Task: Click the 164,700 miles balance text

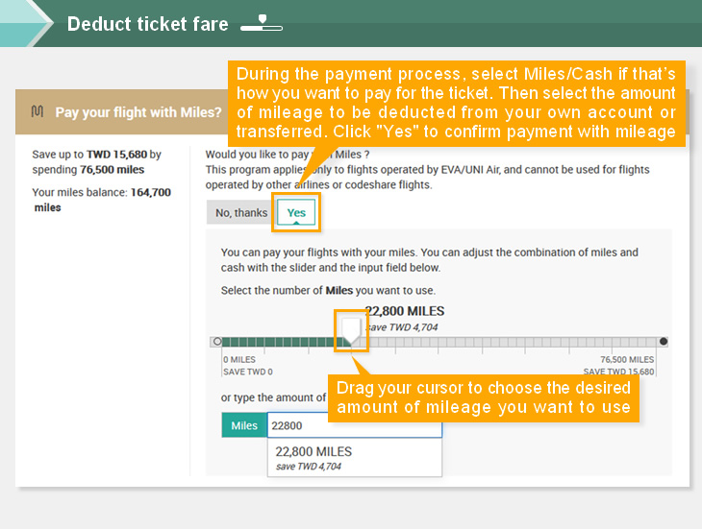Action: [x=102, y=200]
